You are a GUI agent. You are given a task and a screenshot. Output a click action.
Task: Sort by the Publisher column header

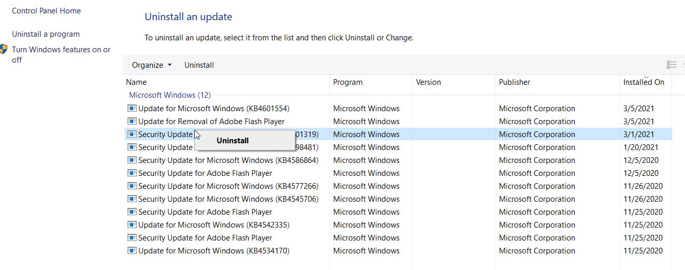point(515,82)
